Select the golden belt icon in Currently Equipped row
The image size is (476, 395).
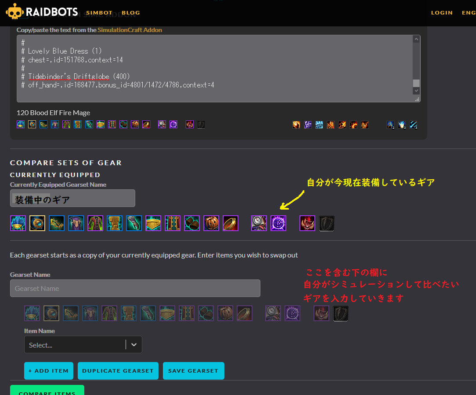pyautogui.click(x=153, y=223)
